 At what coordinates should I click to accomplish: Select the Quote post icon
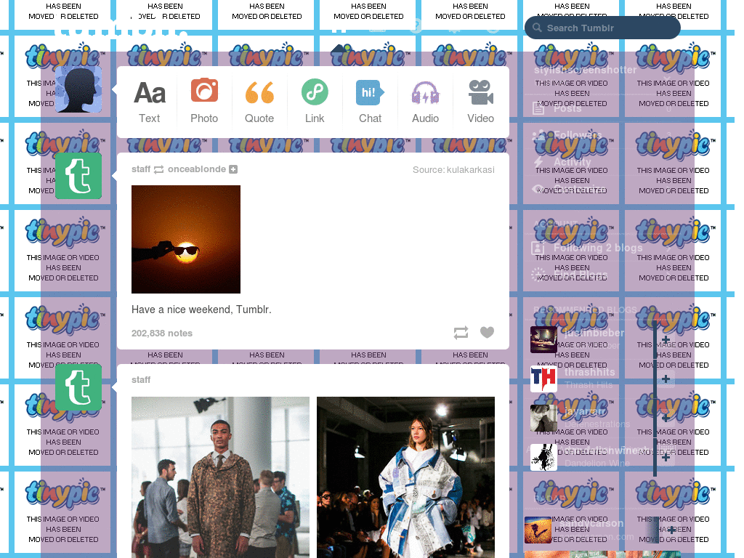point(259,92)
